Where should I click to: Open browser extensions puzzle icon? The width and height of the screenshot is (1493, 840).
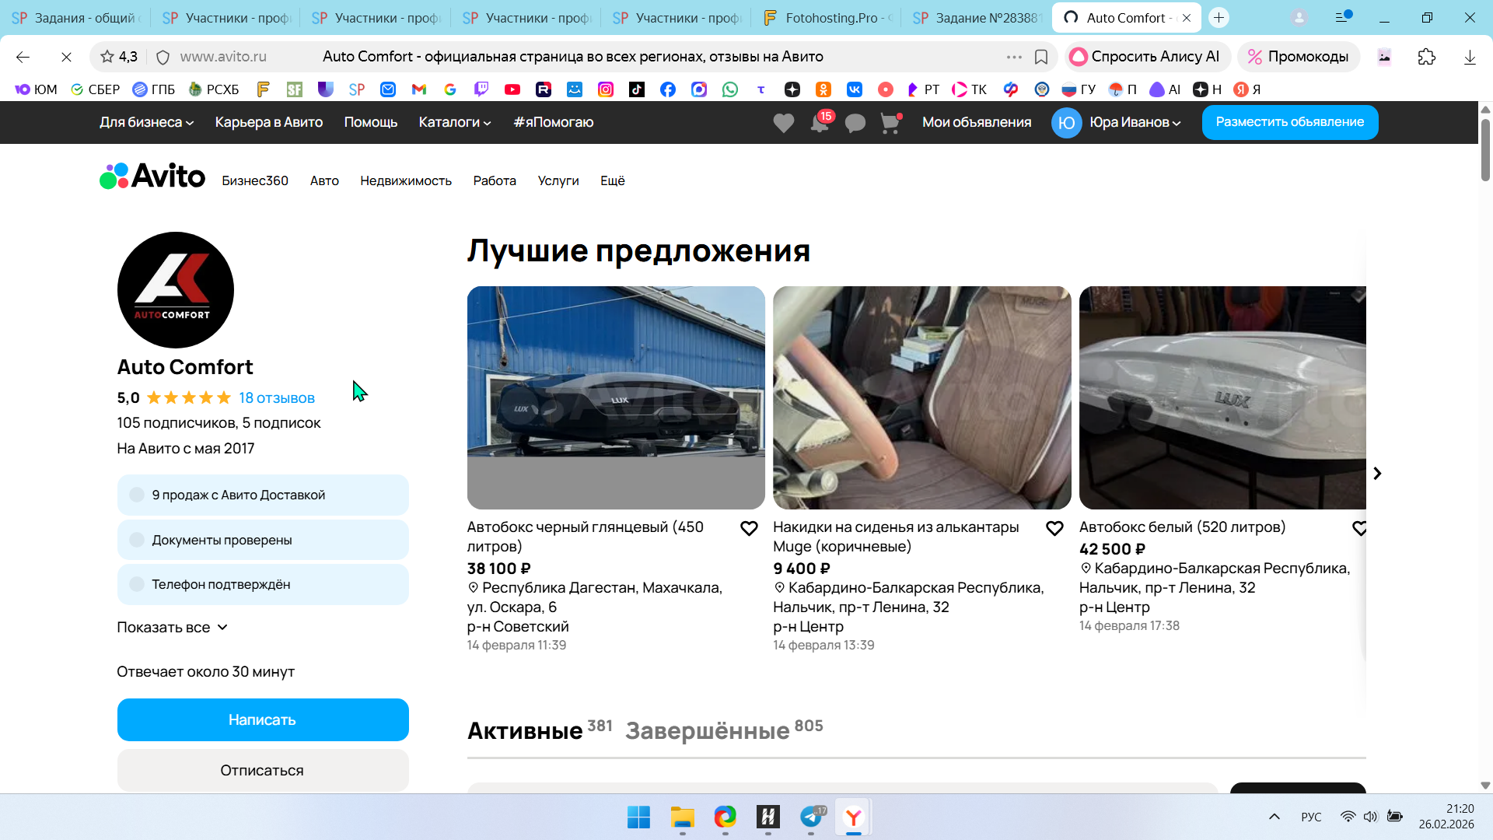1426,57
